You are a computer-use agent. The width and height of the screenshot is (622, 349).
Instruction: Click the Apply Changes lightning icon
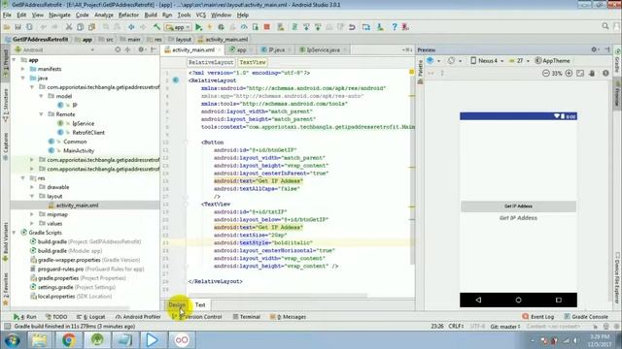210,27
